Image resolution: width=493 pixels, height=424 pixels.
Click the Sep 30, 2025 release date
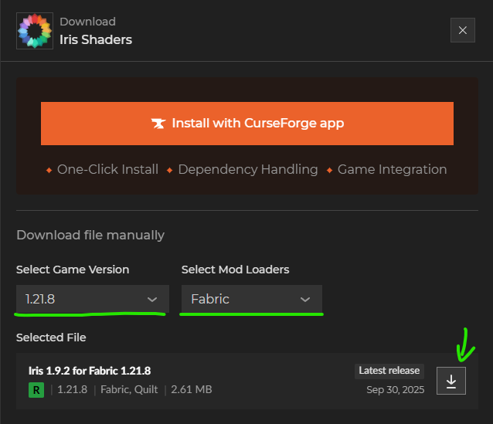point(396,390)
